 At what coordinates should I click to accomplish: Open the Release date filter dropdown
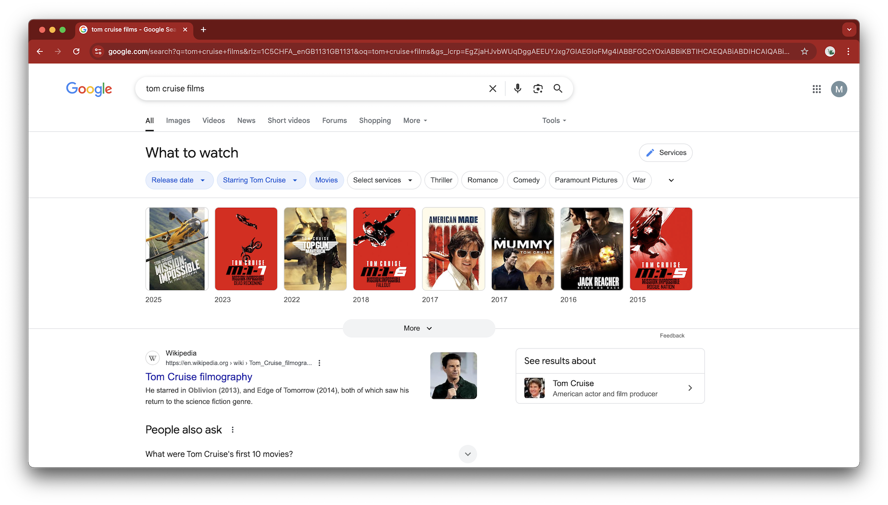pos(179,180)
